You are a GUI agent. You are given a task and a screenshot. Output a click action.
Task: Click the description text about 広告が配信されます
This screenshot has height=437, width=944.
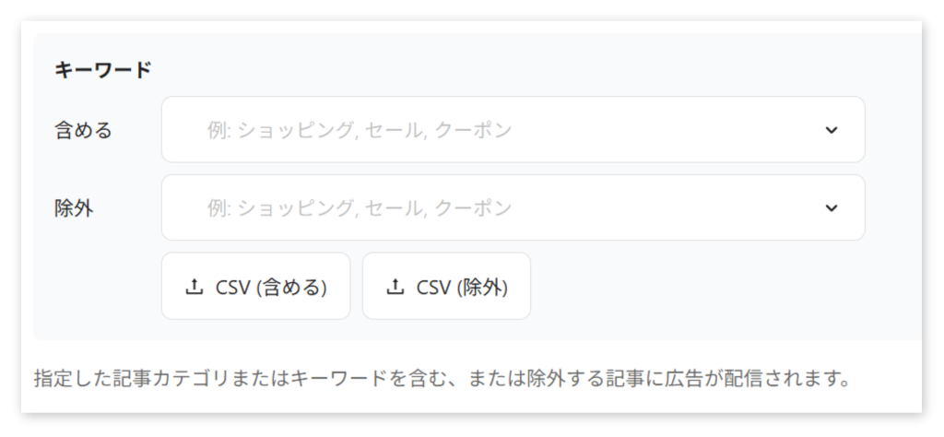point(442,380)
